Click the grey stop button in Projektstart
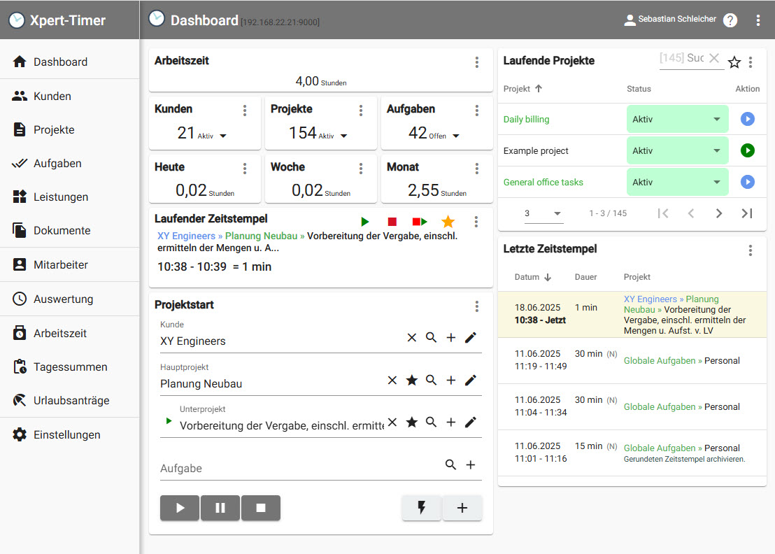The height and width of the screenshot is (554, 775). pyautogui.click(x=261, y=508)
